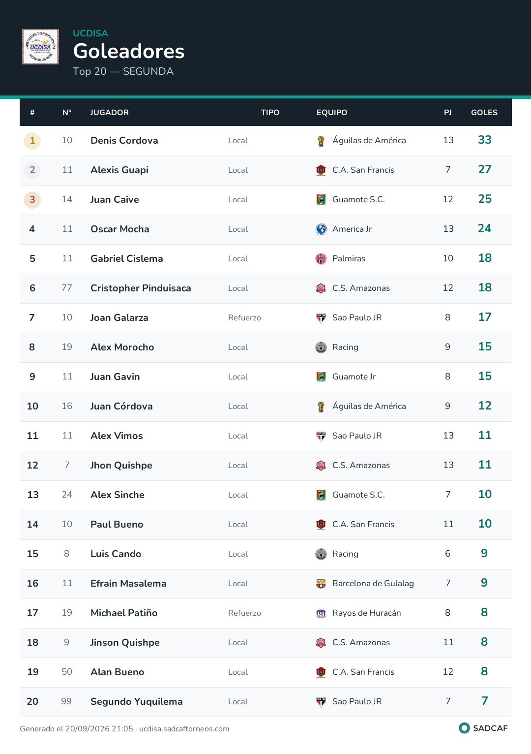This screenshot has height=754, width=531.
Task: Click the Barcelona de Gulalag crest
Action: click(x=321, y=584)
